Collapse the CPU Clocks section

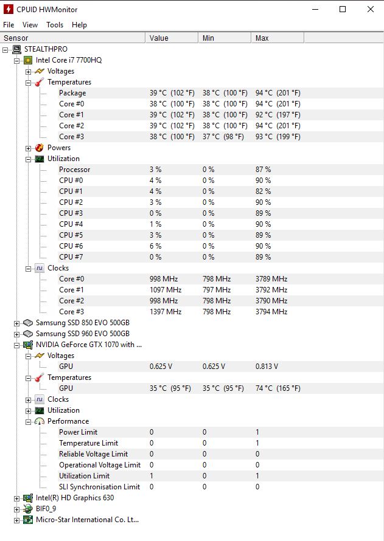[x=29, y=269]
